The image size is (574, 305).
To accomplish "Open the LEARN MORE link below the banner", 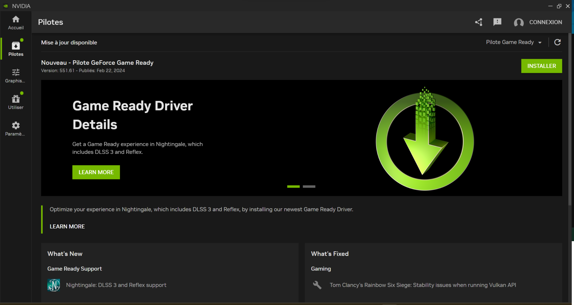I will (67, 226).
